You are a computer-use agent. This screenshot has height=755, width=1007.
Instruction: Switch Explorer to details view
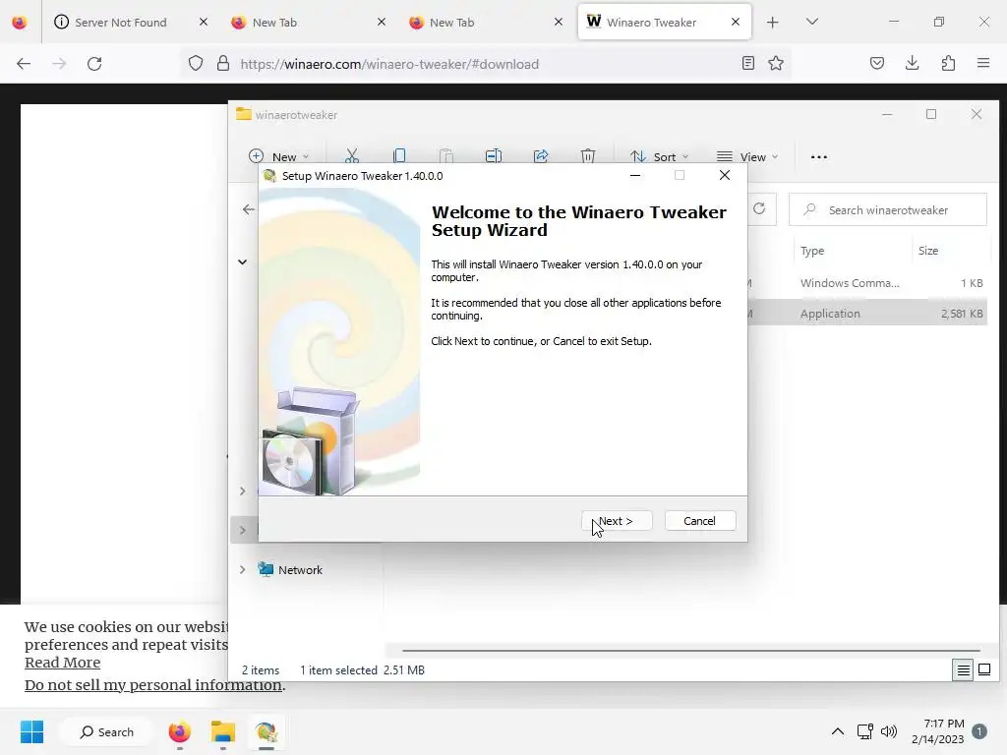(964, 670)
